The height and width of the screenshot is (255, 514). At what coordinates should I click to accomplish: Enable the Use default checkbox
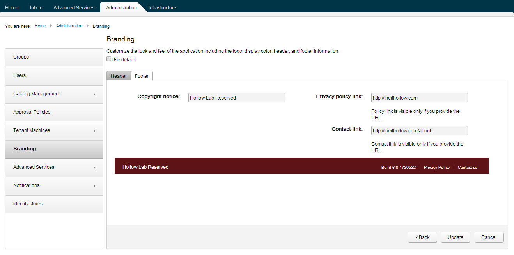coord(109,59)
